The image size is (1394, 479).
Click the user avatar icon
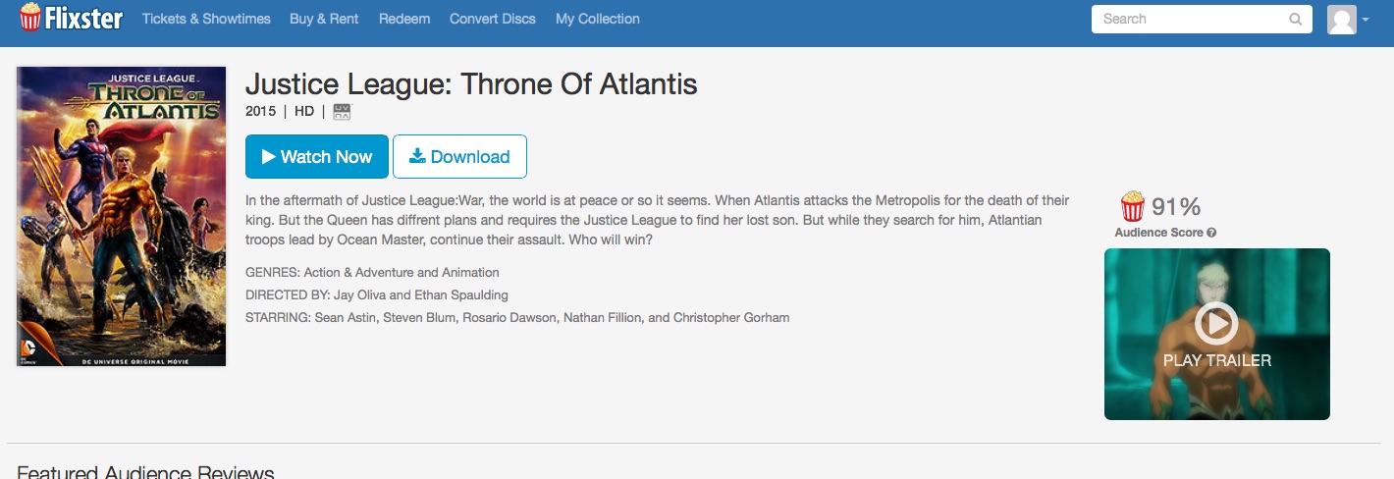point(1341,19)
